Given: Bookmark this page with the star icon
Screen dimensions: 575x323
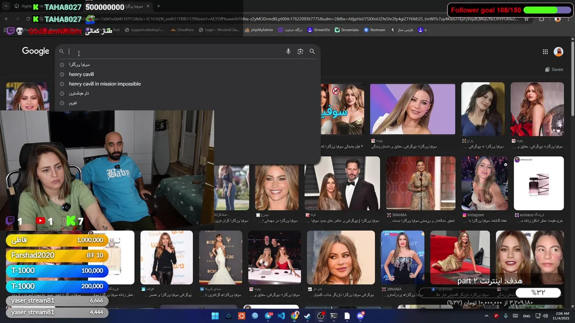Looking at the screenshot, I should coord(526,19).
